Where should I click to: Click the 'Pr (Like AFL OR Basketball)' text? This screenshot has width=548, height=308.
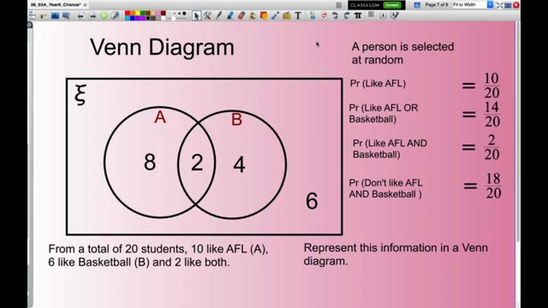pos(383,113)
